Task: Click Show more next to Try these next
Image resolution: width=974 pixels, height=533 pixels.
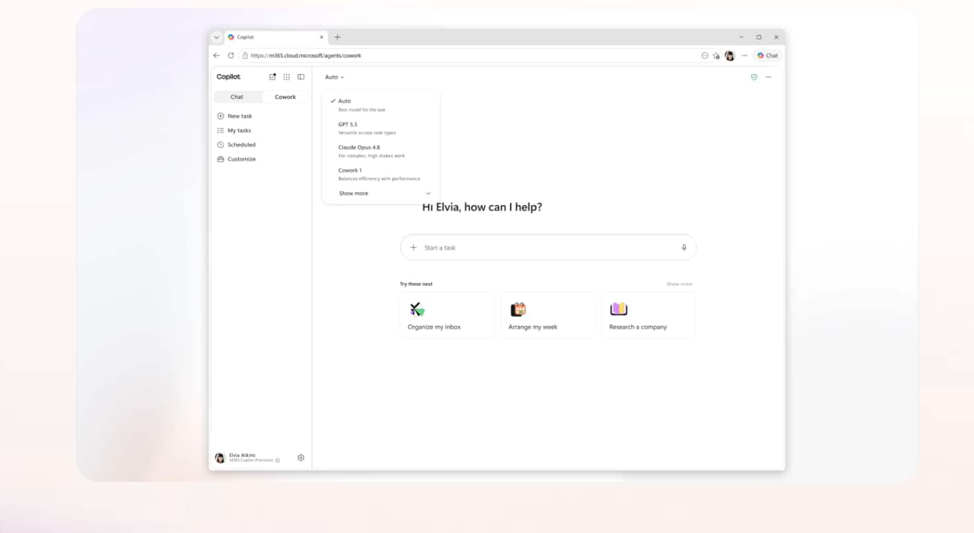Action: tap(679, 284)
